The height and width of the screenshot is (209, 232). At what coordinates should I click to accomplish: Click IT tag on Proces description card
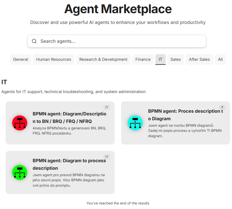coord(222,107)
